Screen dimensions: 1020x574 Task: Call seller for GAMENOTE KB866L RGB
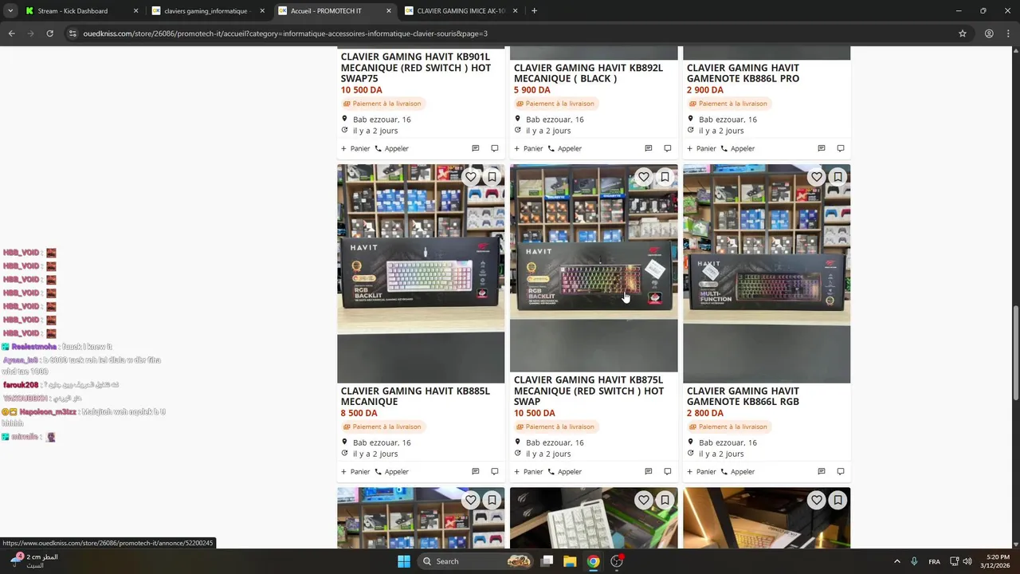pyautogui.click(x=738, y=471)
